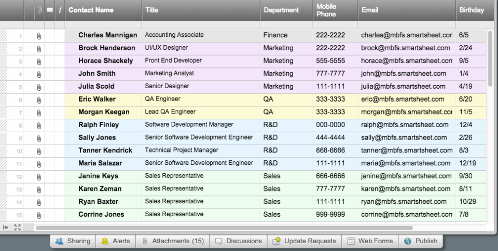This screenshot has height=251, width=498.
Task: Click the 000-0000 mobile phone cell
Action: coord(336,124)
